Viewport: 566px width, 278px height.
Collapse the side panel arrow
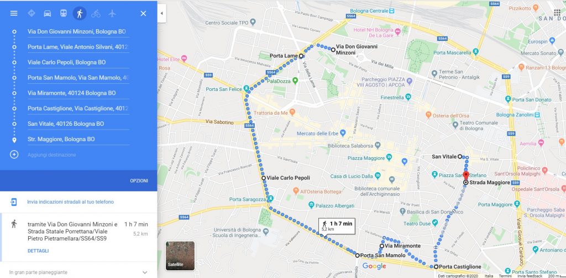162,13
